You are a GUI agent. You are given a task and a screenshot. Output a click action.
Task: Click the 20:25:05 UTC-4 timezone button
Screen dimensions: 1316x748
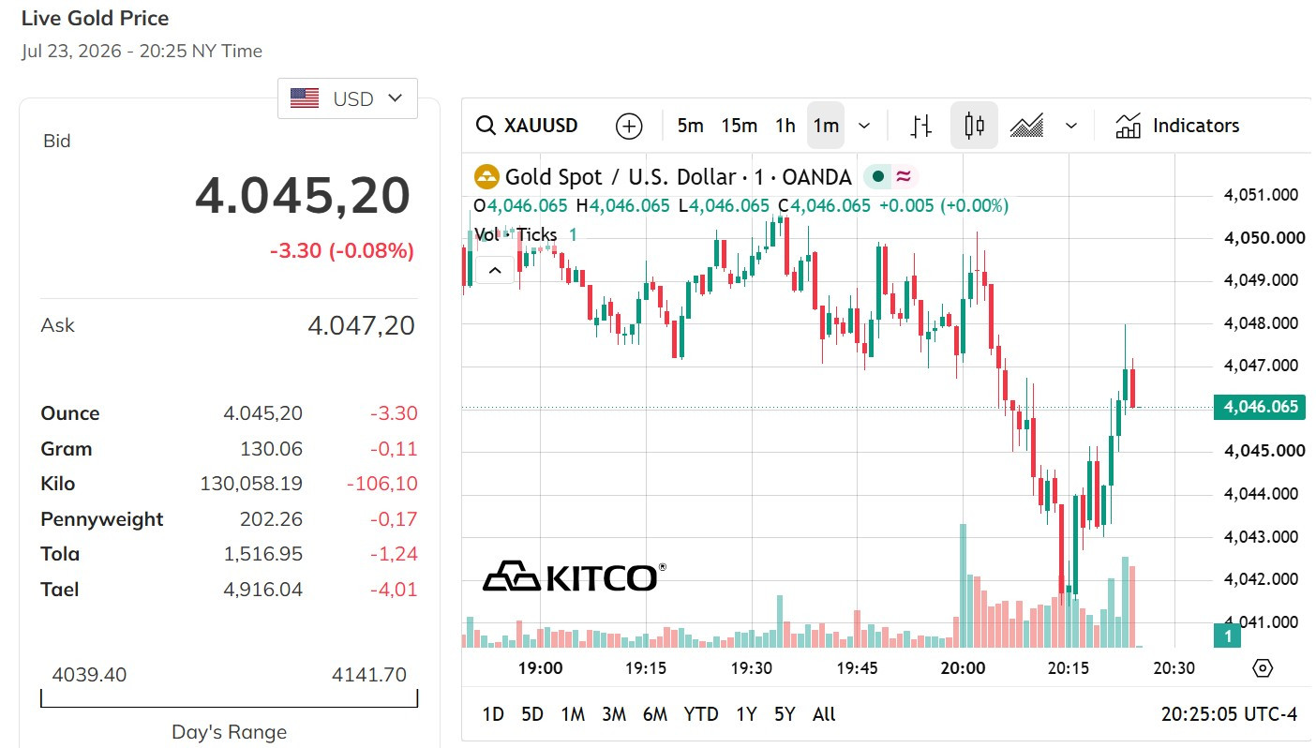1229,714
